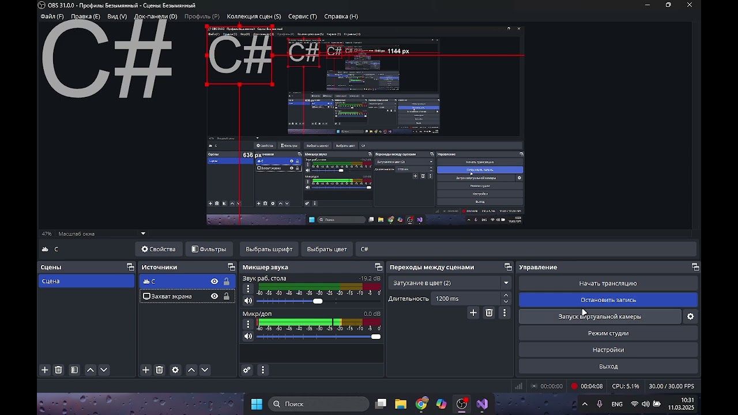Open transition properties three-dots icon
738x415 pixels.
pyautogui.click(x=504, y=313)
